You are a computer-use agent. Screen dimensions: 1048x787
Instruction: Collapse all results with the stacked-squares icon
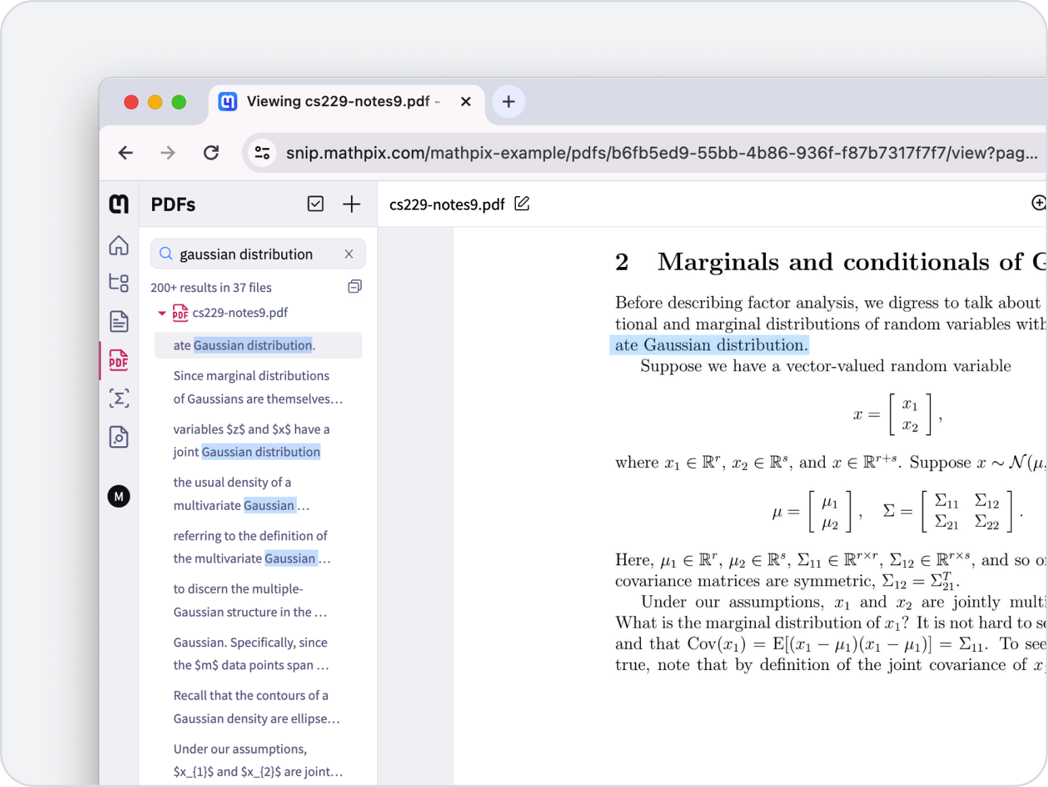point(355,287)
